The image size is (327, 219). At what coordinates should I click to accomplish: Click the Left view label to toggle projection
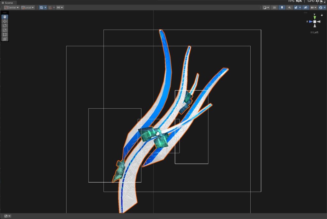point(314,32)
